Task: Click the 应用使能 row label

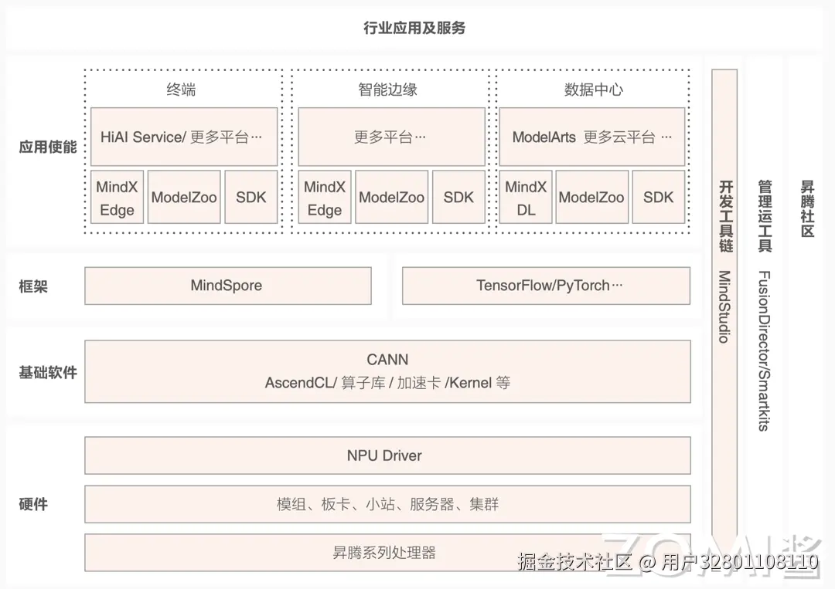Action: point(48,147)
